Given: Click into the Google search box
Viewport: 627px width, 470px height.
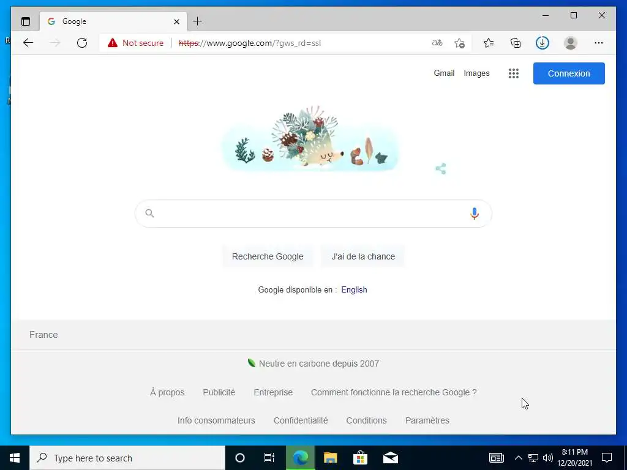Looking at the screenshot, I should coord(313,214).
